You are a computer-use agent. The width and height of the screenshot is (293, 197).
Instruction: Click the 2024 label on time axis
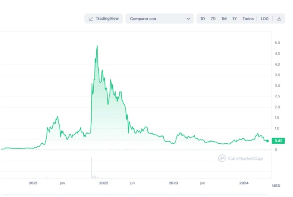[x=244, y=183]
